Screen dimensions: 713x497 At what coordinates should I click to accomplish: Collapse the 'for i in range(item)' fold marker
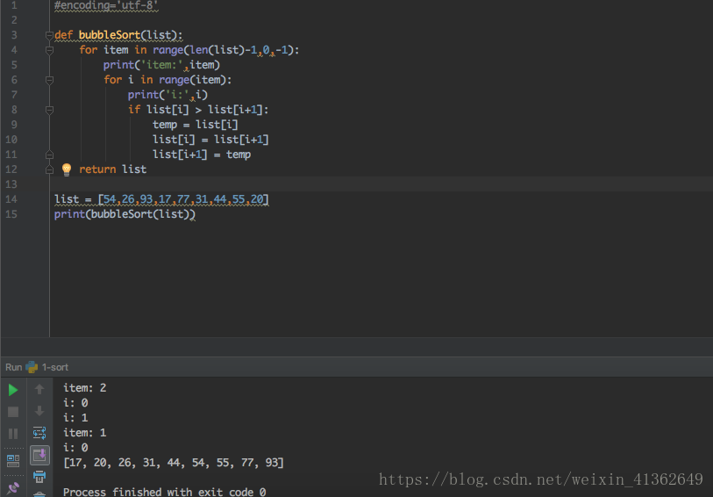[x=49, y=81]
